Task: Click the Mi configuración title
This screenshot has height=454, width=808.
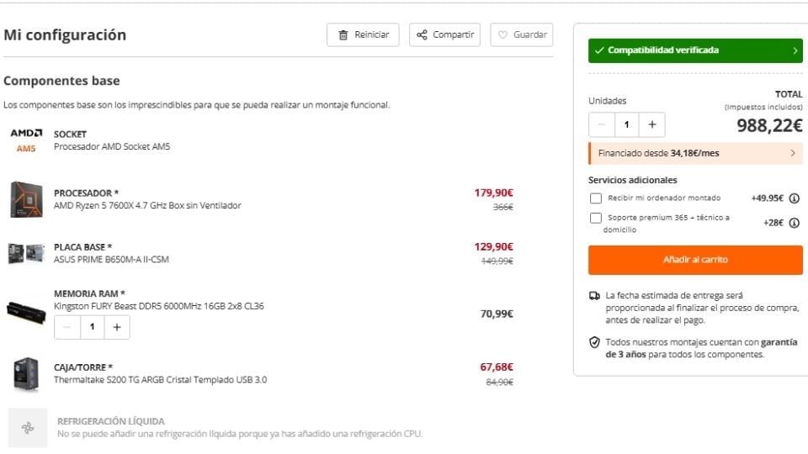Action: coord(65,35)
